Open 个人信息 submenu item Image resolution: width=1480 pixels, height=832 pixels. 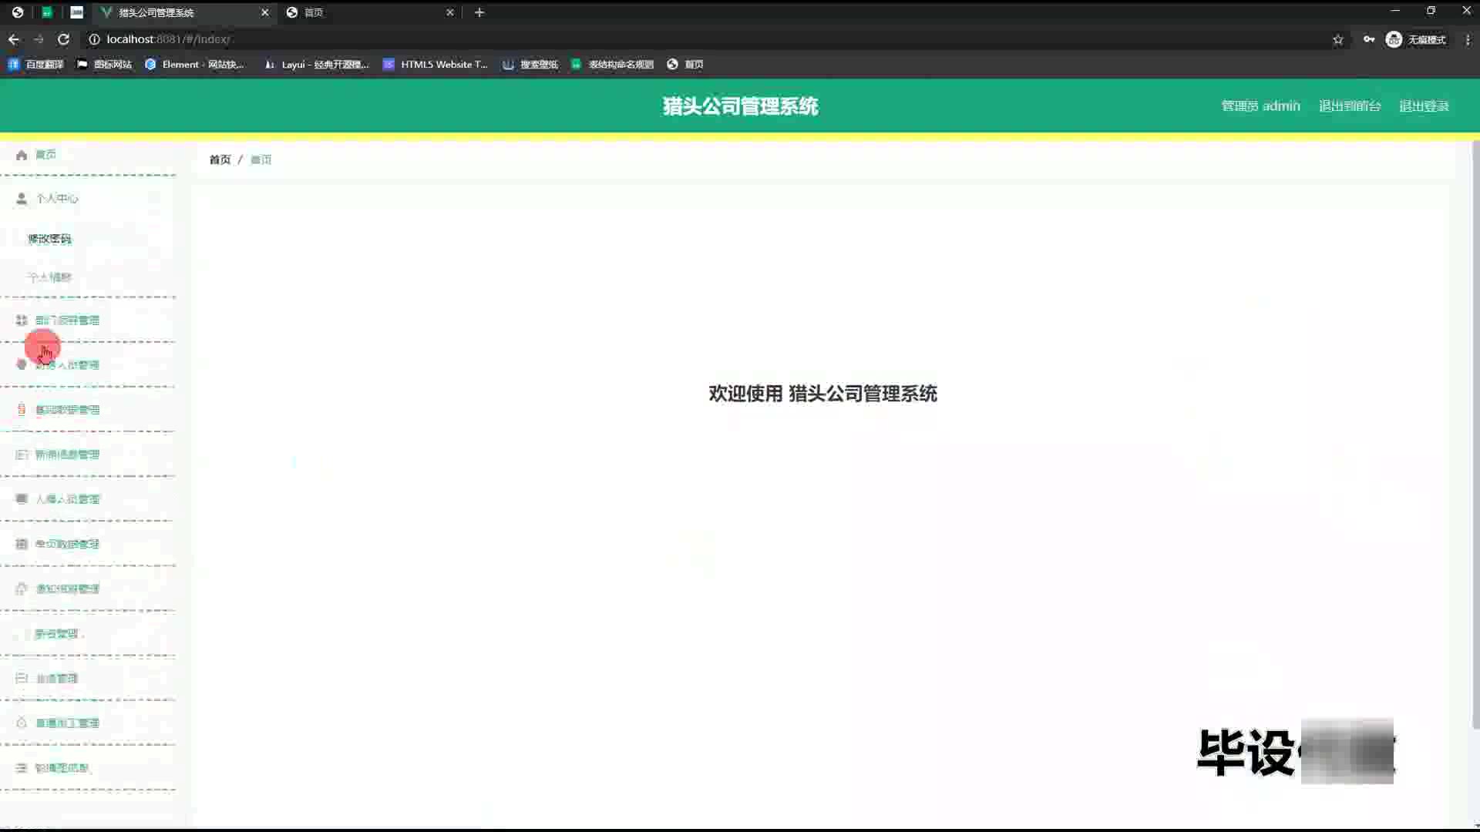[49, 277]
